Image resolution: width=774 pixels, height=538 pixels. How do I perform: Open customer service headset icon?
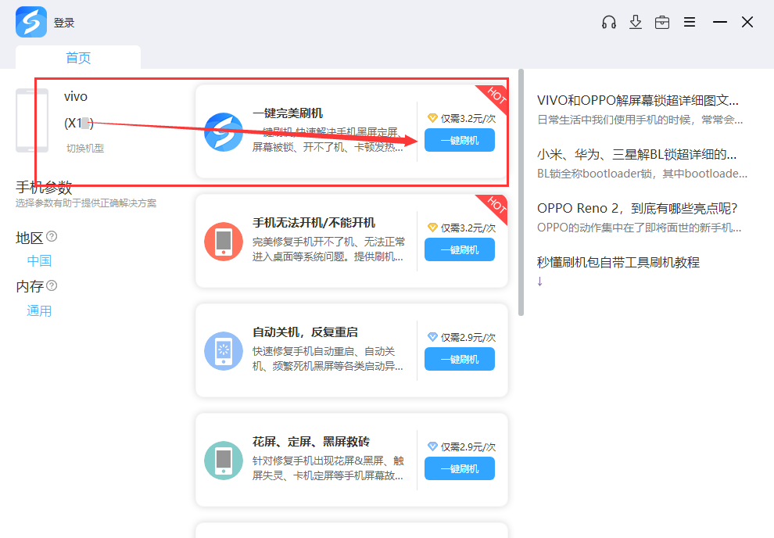pyautogui.click(x=608, y=22)
